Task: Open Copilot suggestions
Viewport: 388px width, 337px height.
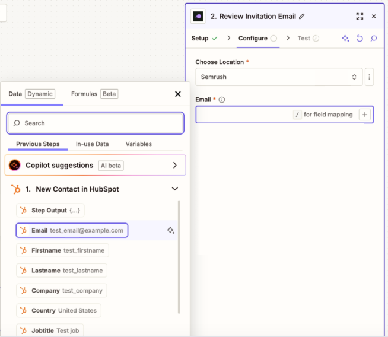Action: (96, 166)
